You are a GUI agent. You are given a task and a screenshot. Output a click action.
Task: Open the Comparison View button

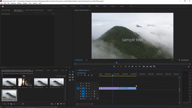click(154, 67)
